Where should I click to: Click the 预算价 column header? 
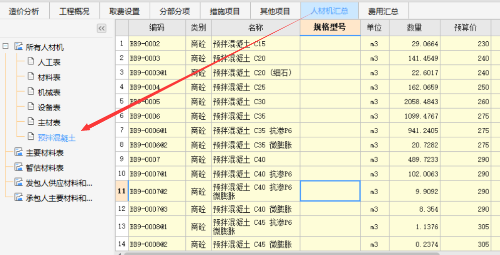[465, 28]
